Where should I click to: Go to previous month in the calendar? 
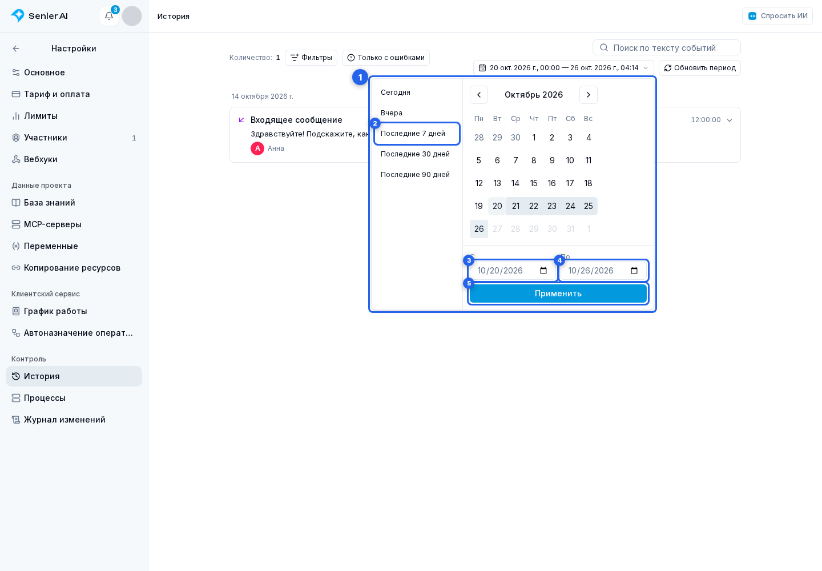(x=479, y=95)
